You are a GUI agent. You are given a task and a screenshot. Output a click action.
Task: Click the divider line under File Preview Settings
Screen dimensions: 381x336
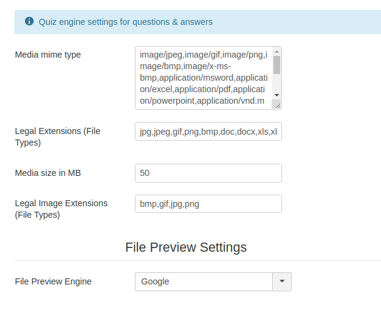pyautogui.click(x=197, y=261)
